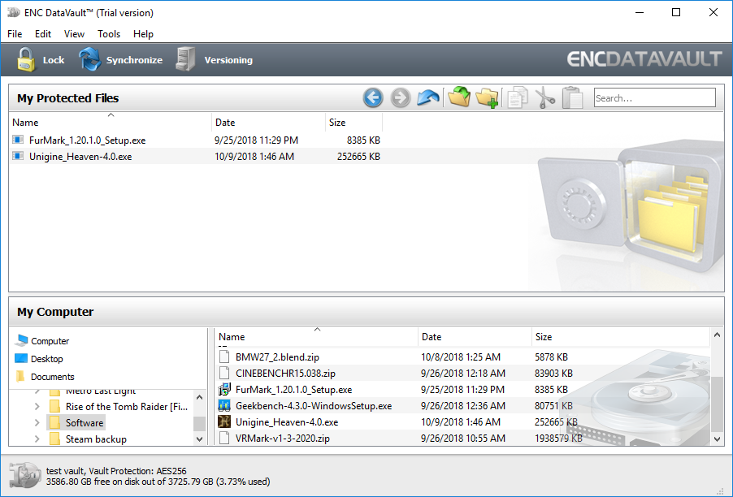The width and height of the screenshot is (733, 497).
Task: Click the FurMark protected file icon
Action: (18, 140)
